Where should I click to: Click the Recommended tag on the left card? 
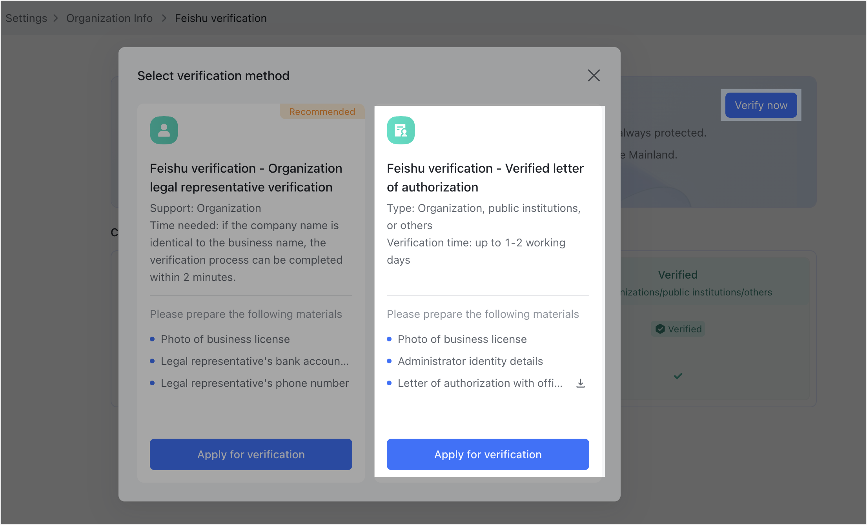click(x=322, y=111)
